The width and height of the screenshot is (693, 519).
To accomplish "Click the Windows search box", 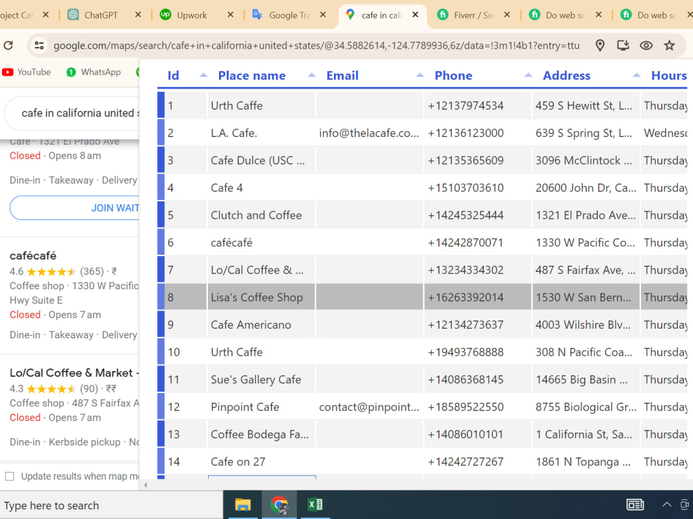I will coord(112,505).
